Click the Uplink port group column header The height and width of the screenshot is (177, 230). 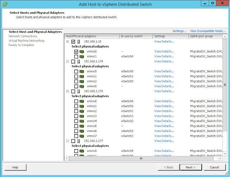206,36
